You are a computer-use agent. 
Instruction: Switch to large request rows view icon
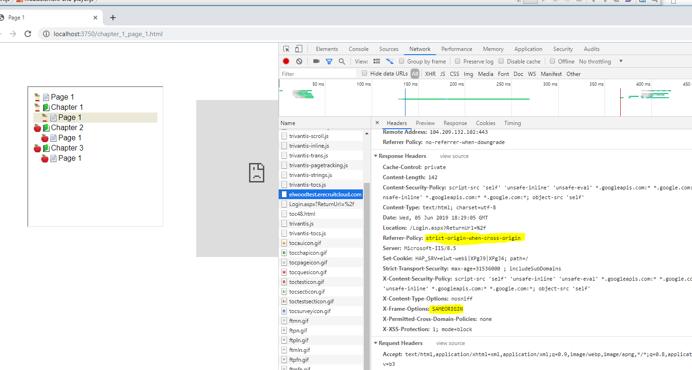click(377, 61)
